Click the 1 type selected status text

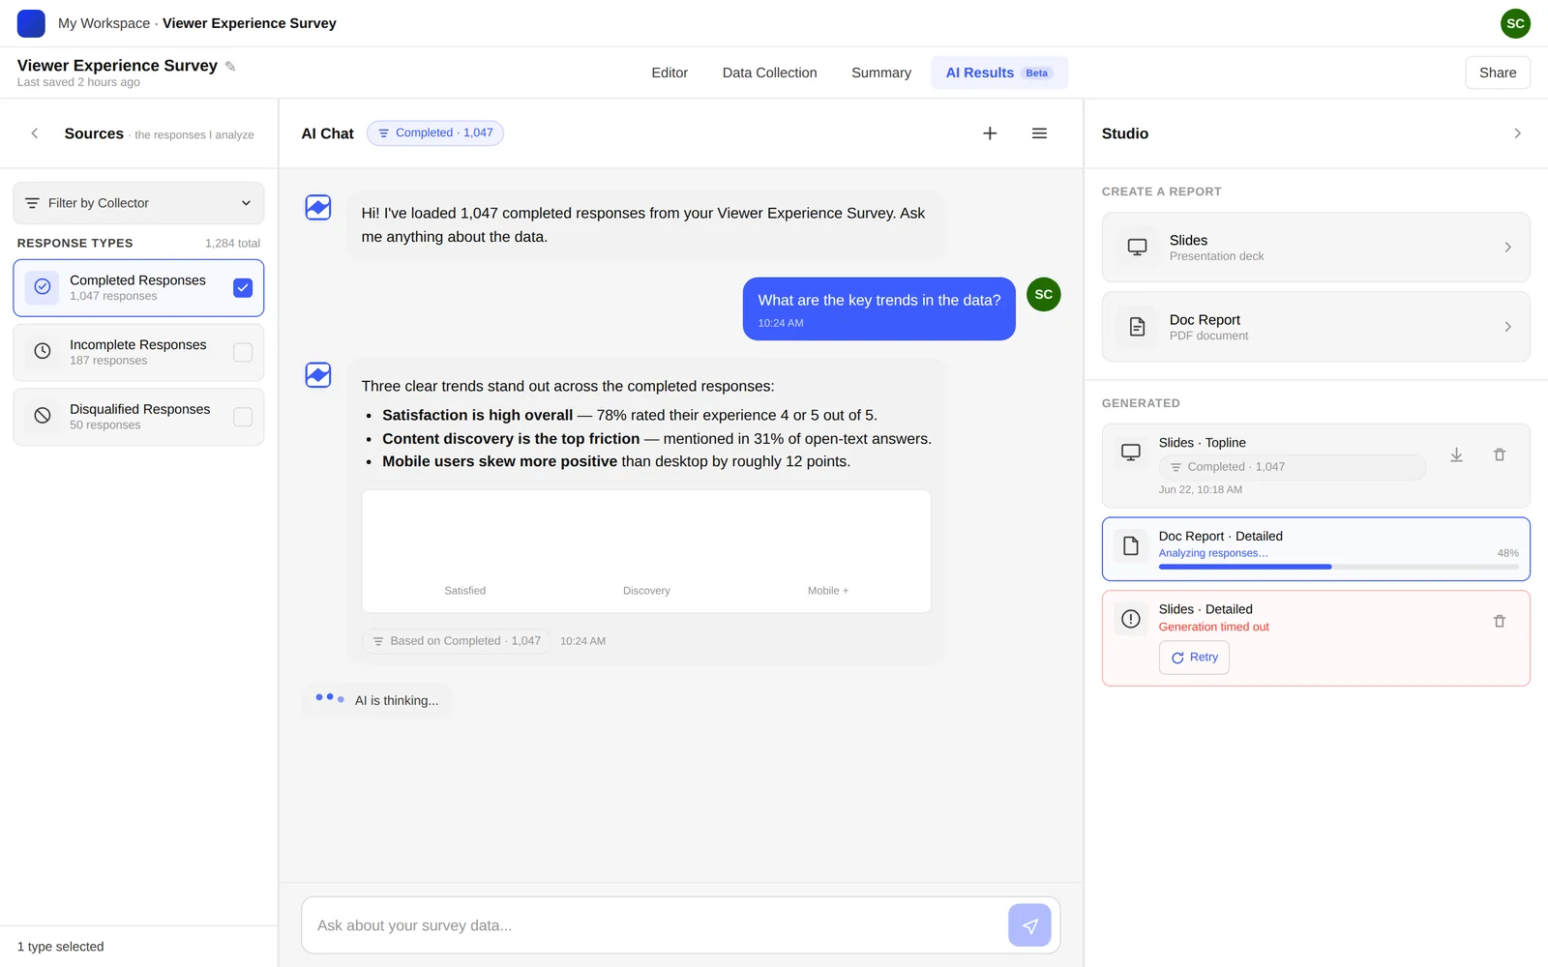tap(60, 947)
